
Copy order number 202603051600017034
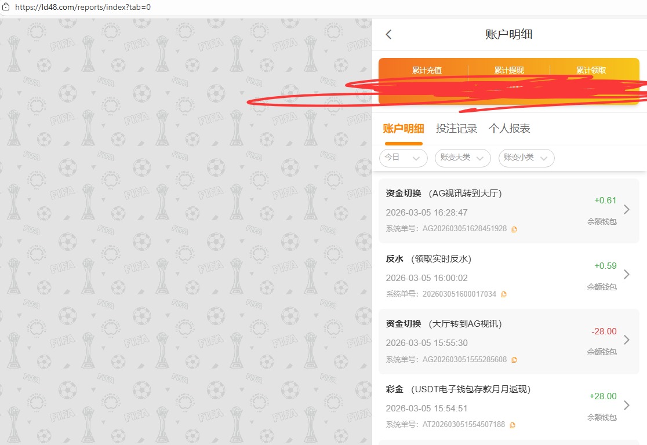pos(504,294)
